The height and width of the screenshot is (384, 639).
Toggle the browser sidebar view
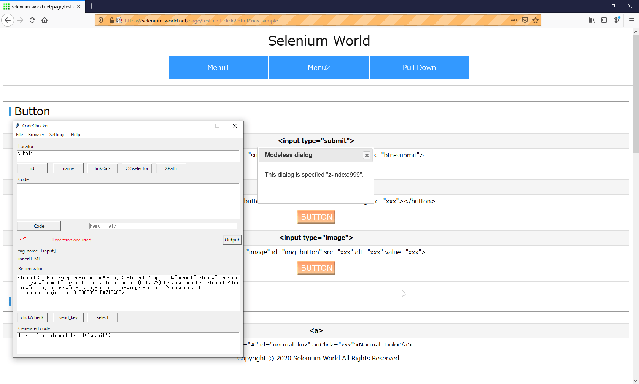tap(604, 20)
